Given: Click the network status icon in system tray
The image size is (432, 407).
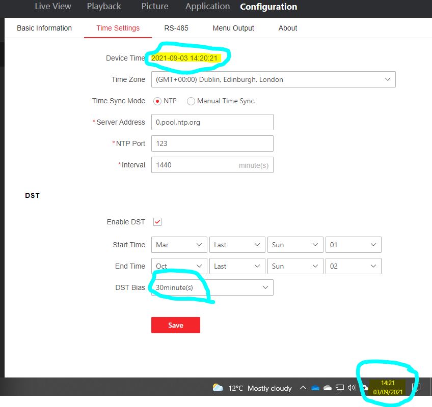Looking at the screenshot, I should pyautogui.click(x=339, y=388).
